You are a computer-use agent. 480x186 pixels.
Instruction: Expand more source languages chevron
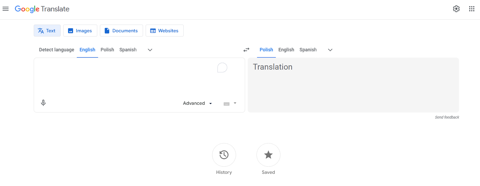click(x=150, y=50)
